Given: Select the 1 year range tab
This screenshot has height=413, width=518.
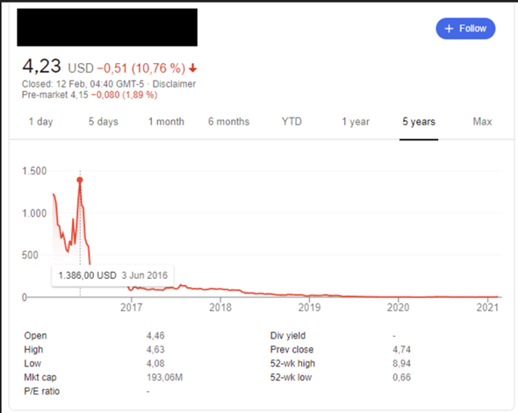Looking at the screenshot, I should (x=356, y=121).
